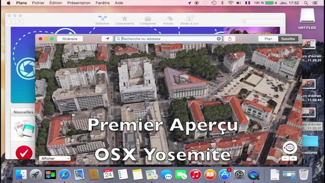Open Notification Center list icon
The height and width of the screenshot is (183, 325).
coord(315,3)
